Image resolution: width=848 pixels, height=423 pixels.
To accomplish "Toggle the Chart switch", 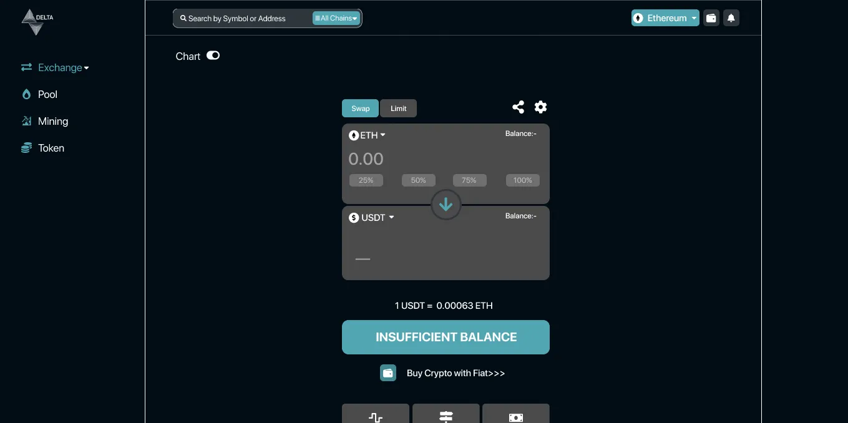I will coord(213,56).
